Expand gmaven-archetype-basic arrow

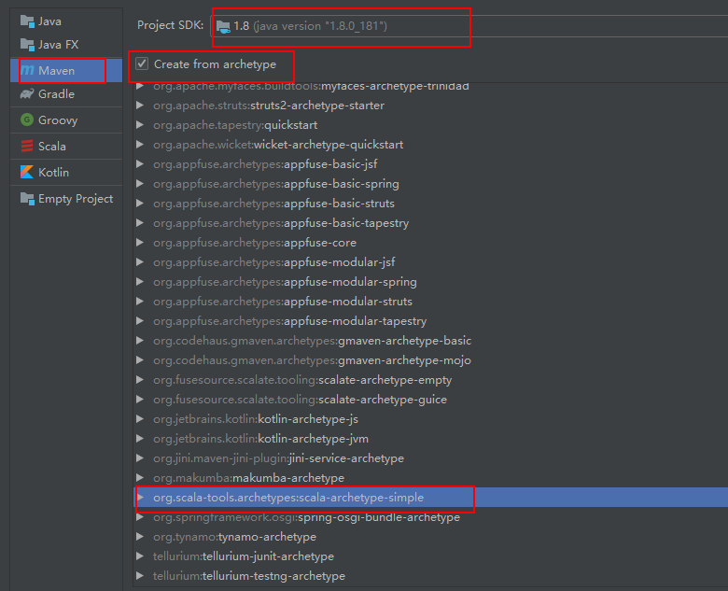point(140,341)
